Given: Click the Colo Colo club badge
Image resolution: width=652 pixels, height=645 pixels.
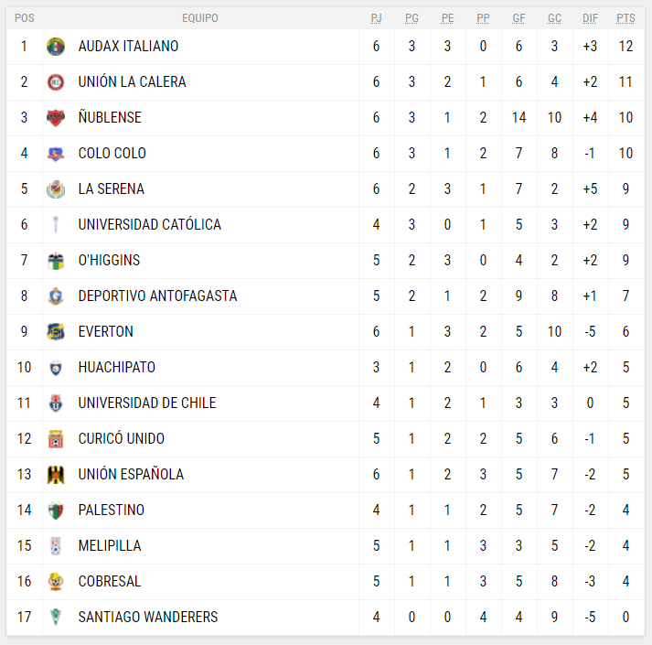Looking at the screenshot, I should pos(56,153).
